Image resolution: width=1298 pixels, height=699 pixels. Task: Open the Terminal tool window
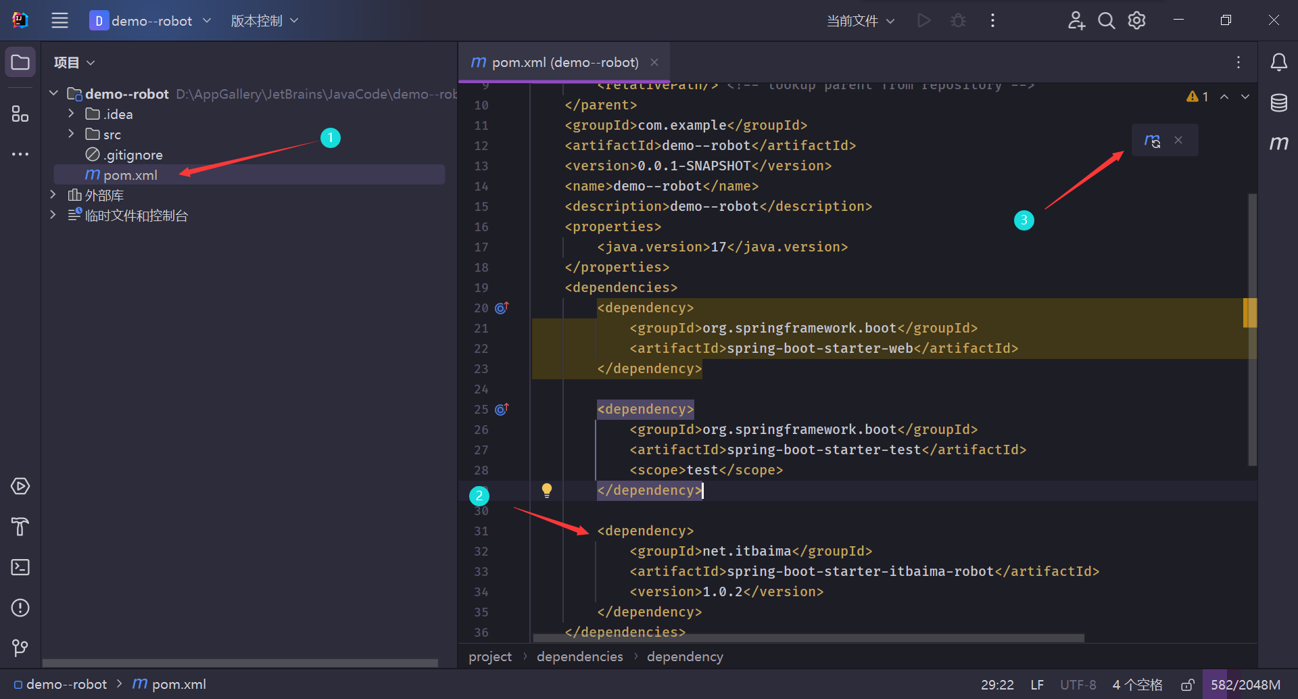click(x=20, y=567)
